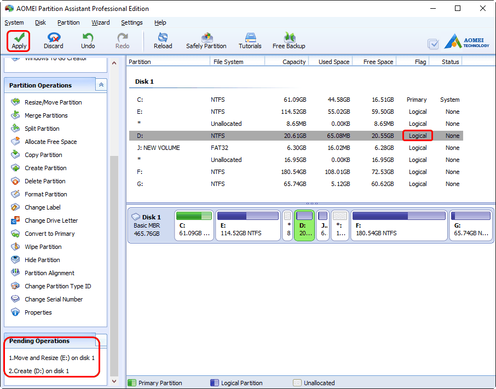Click the Flag column header
496x389 pixels.
coord(412,62)
